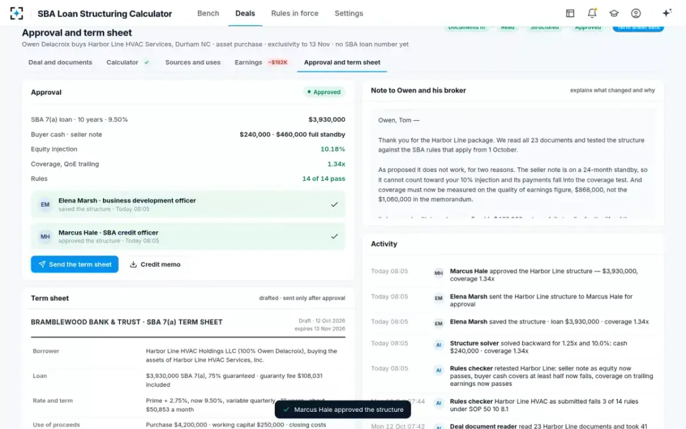Click 'explains what changed and why' caption
Image resolution: width=686 pixels, height=429 pixels.
(x=613, y=90)
